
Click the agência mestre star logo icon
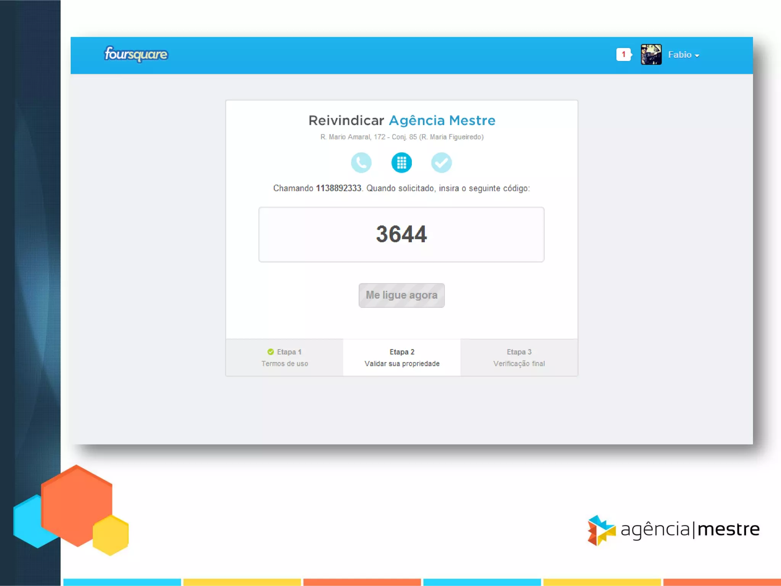pyautogui.click(x=601, y=530)
